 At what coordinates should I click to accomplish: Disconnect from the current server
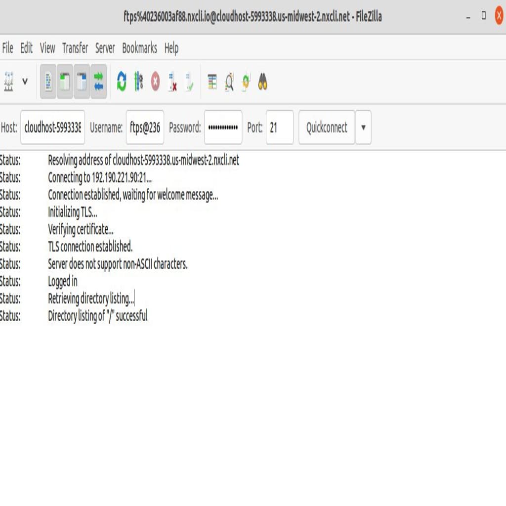tap(172, 82)
